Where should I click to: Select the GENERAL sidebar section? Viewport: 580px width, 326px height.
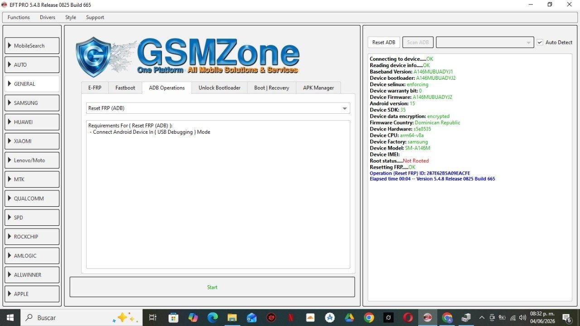pyautogui.click(x=32, y=84)
